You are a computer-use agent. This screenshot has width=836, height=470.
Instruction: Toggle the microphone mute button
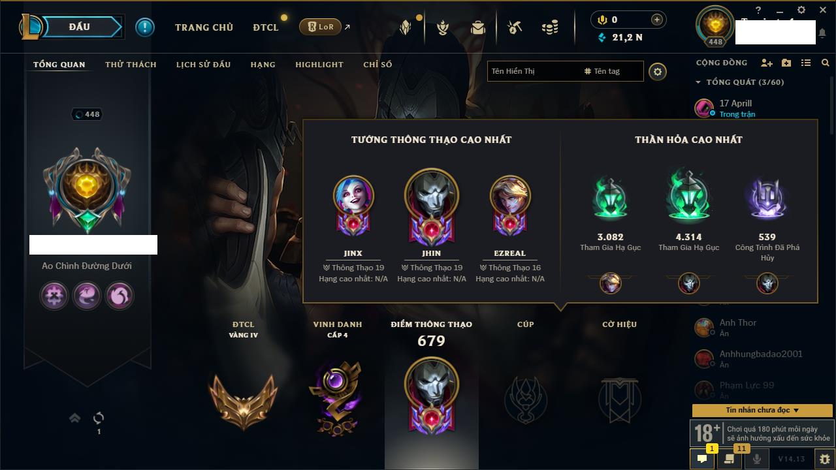tap(757, 459)
